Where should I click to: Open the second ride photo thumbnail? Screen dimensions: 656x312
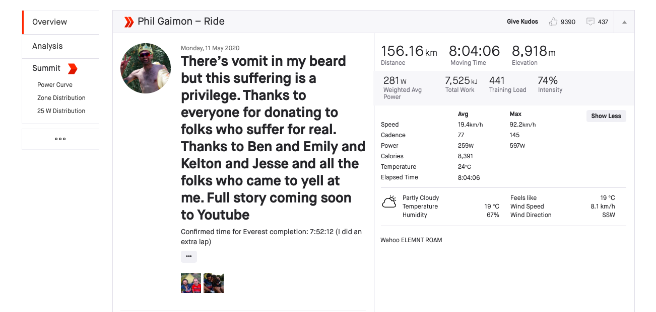tap(214, 283)
